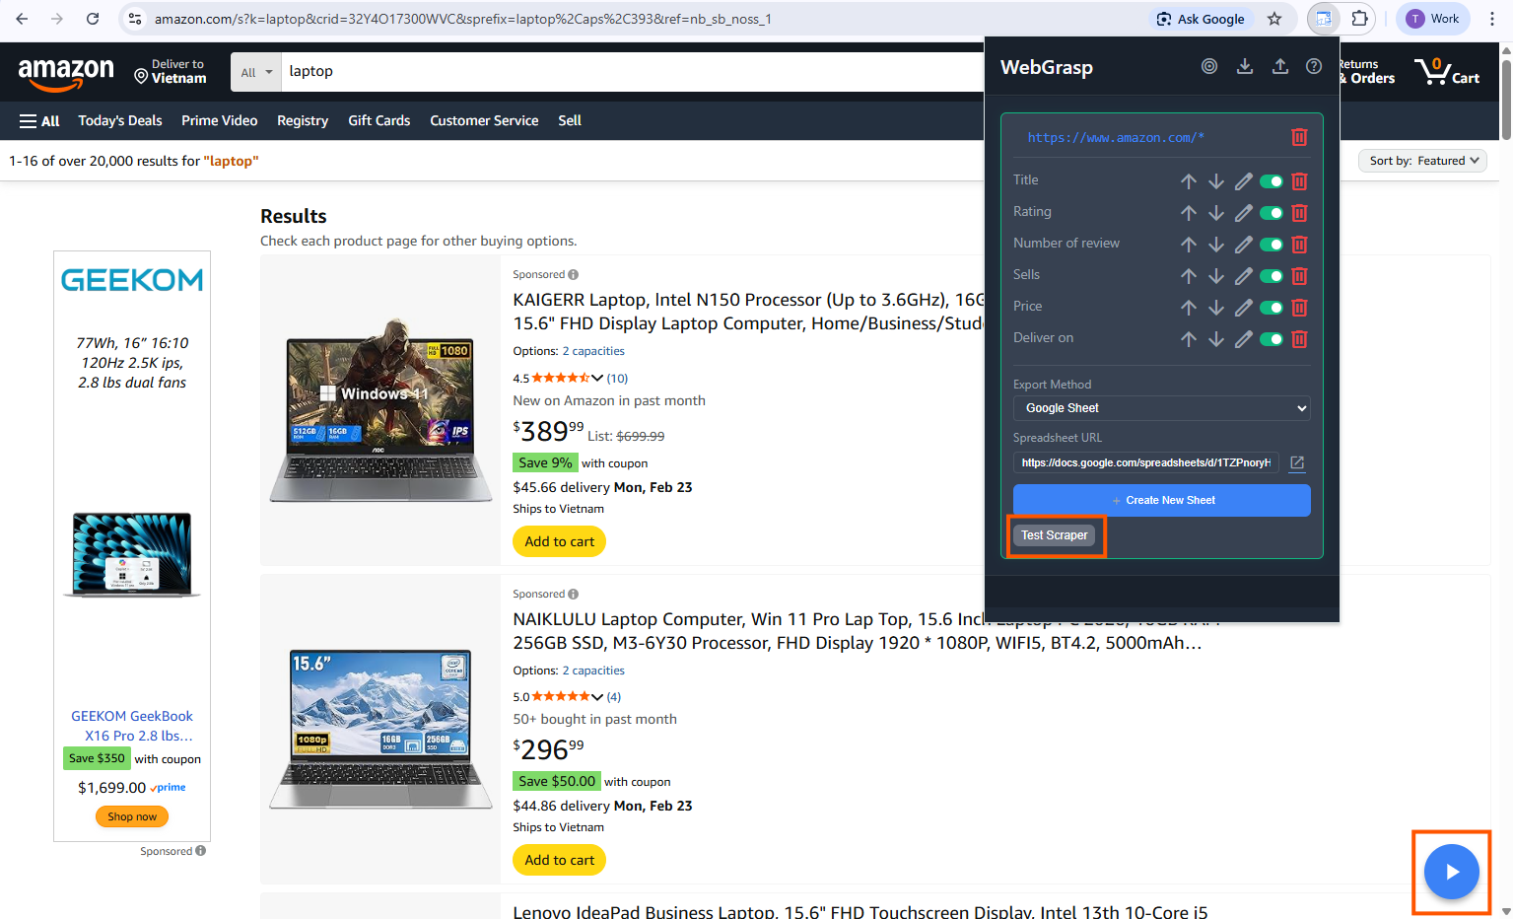
Task: Open spreadsheet URL in new tab icon
Action: point(1297,463)
